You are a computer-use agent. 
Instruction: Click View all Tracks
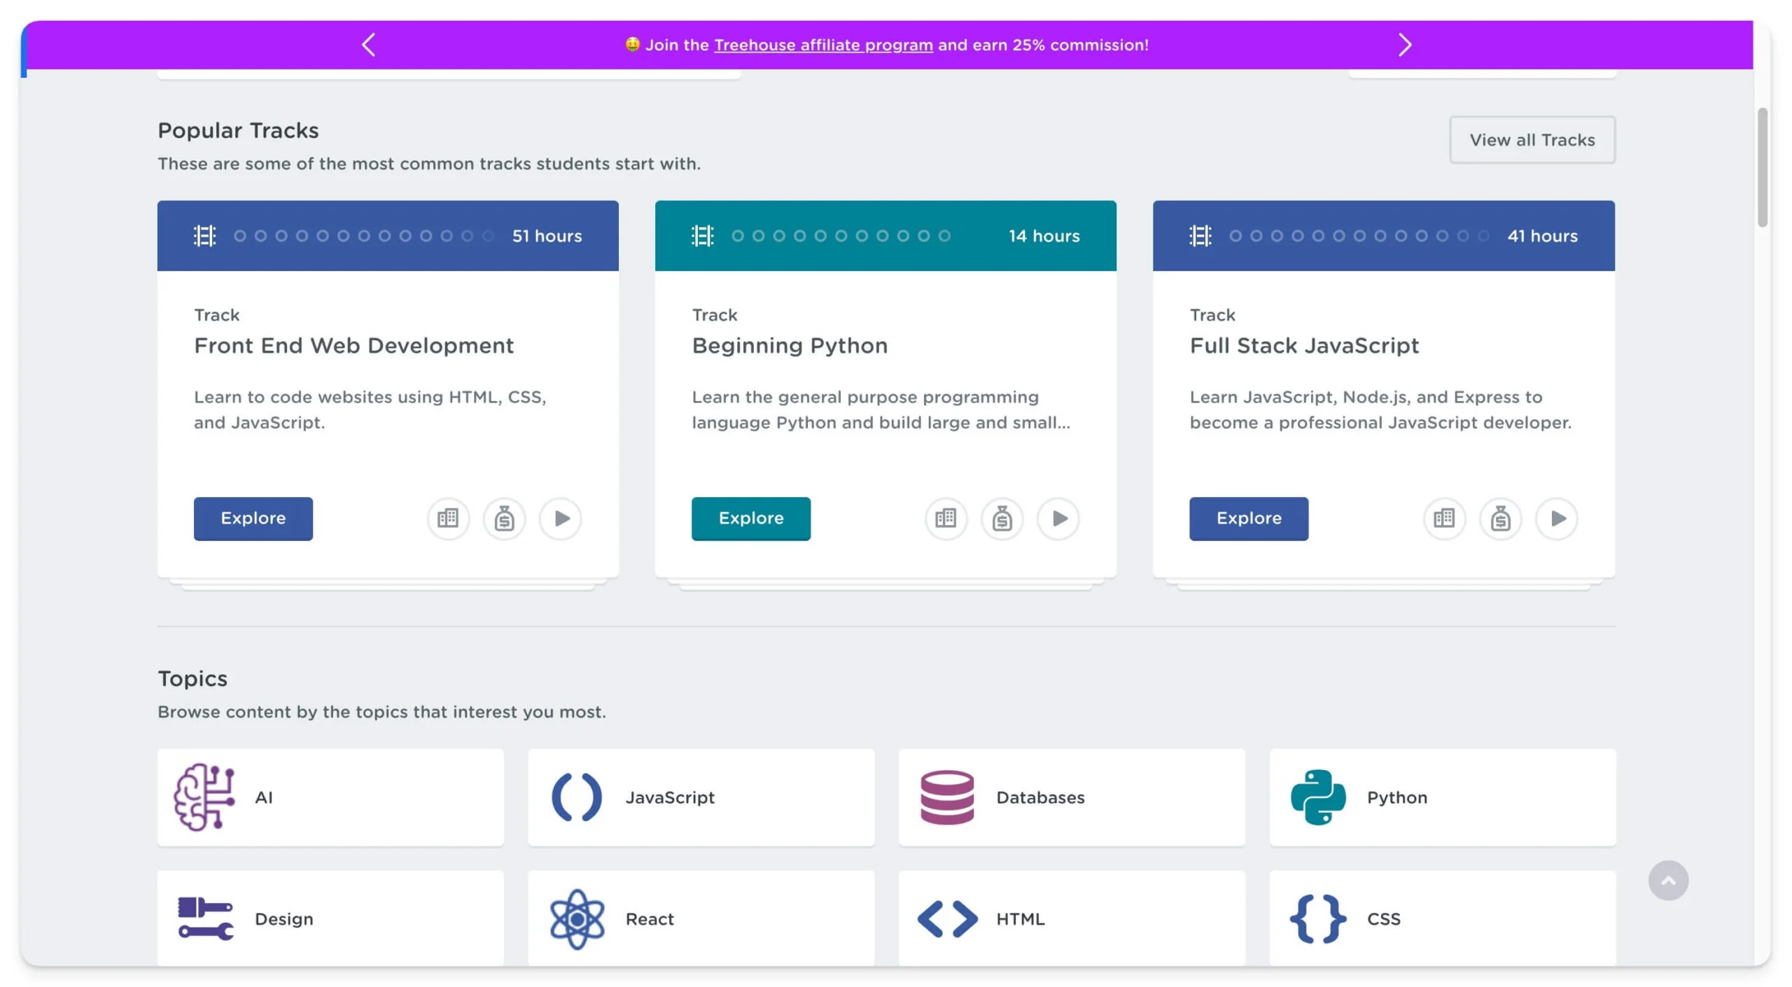(1532, 139)
